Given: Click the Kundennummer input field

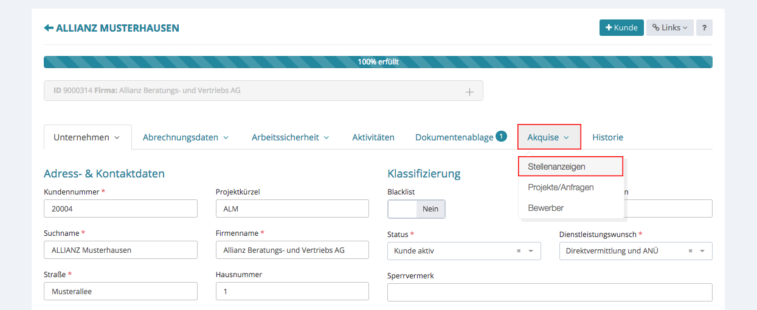Looking at the screenshot, I should (120, 208).
